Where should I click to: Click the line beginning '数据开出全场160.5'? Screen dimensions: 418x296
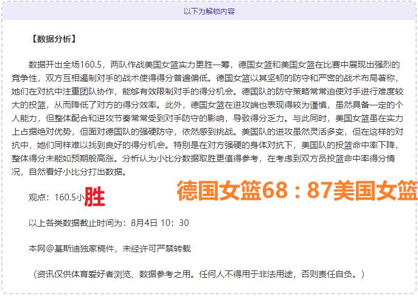214,65
